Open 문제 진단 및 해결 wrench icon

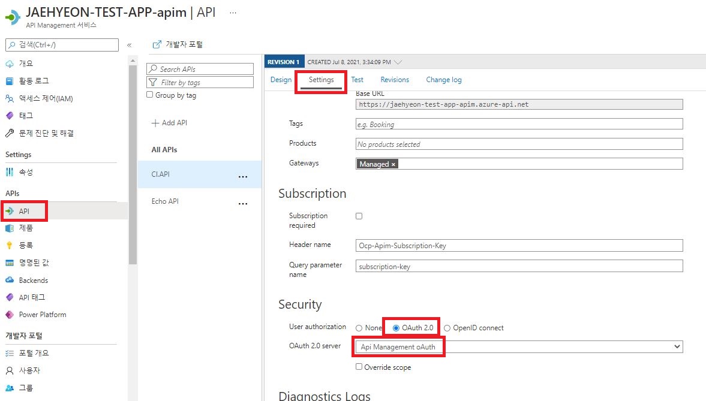(10, 133)
